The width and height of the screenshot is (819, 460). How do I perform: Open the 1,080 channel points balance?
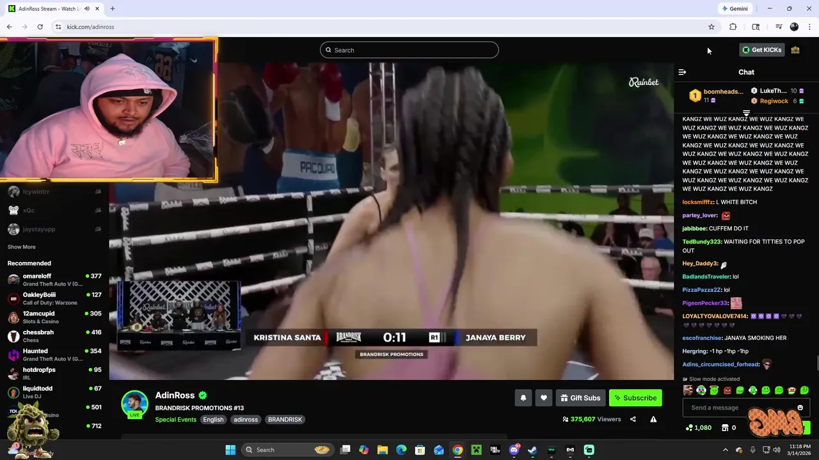coord(698,427)
